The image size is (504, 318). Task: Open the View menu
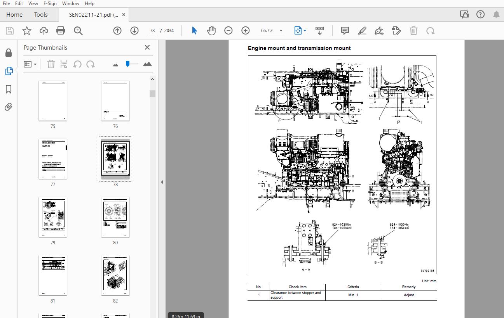tap(33, 3)
